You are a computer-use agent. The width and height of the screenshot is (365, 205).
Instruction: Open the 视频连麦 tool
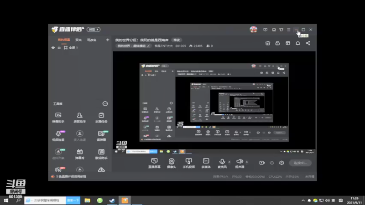pyautogui.click(x=58, y=136)
